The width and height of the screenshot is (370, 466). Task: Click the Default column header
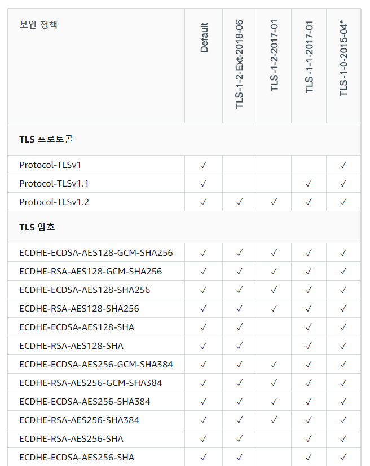[x=204, y=38]
